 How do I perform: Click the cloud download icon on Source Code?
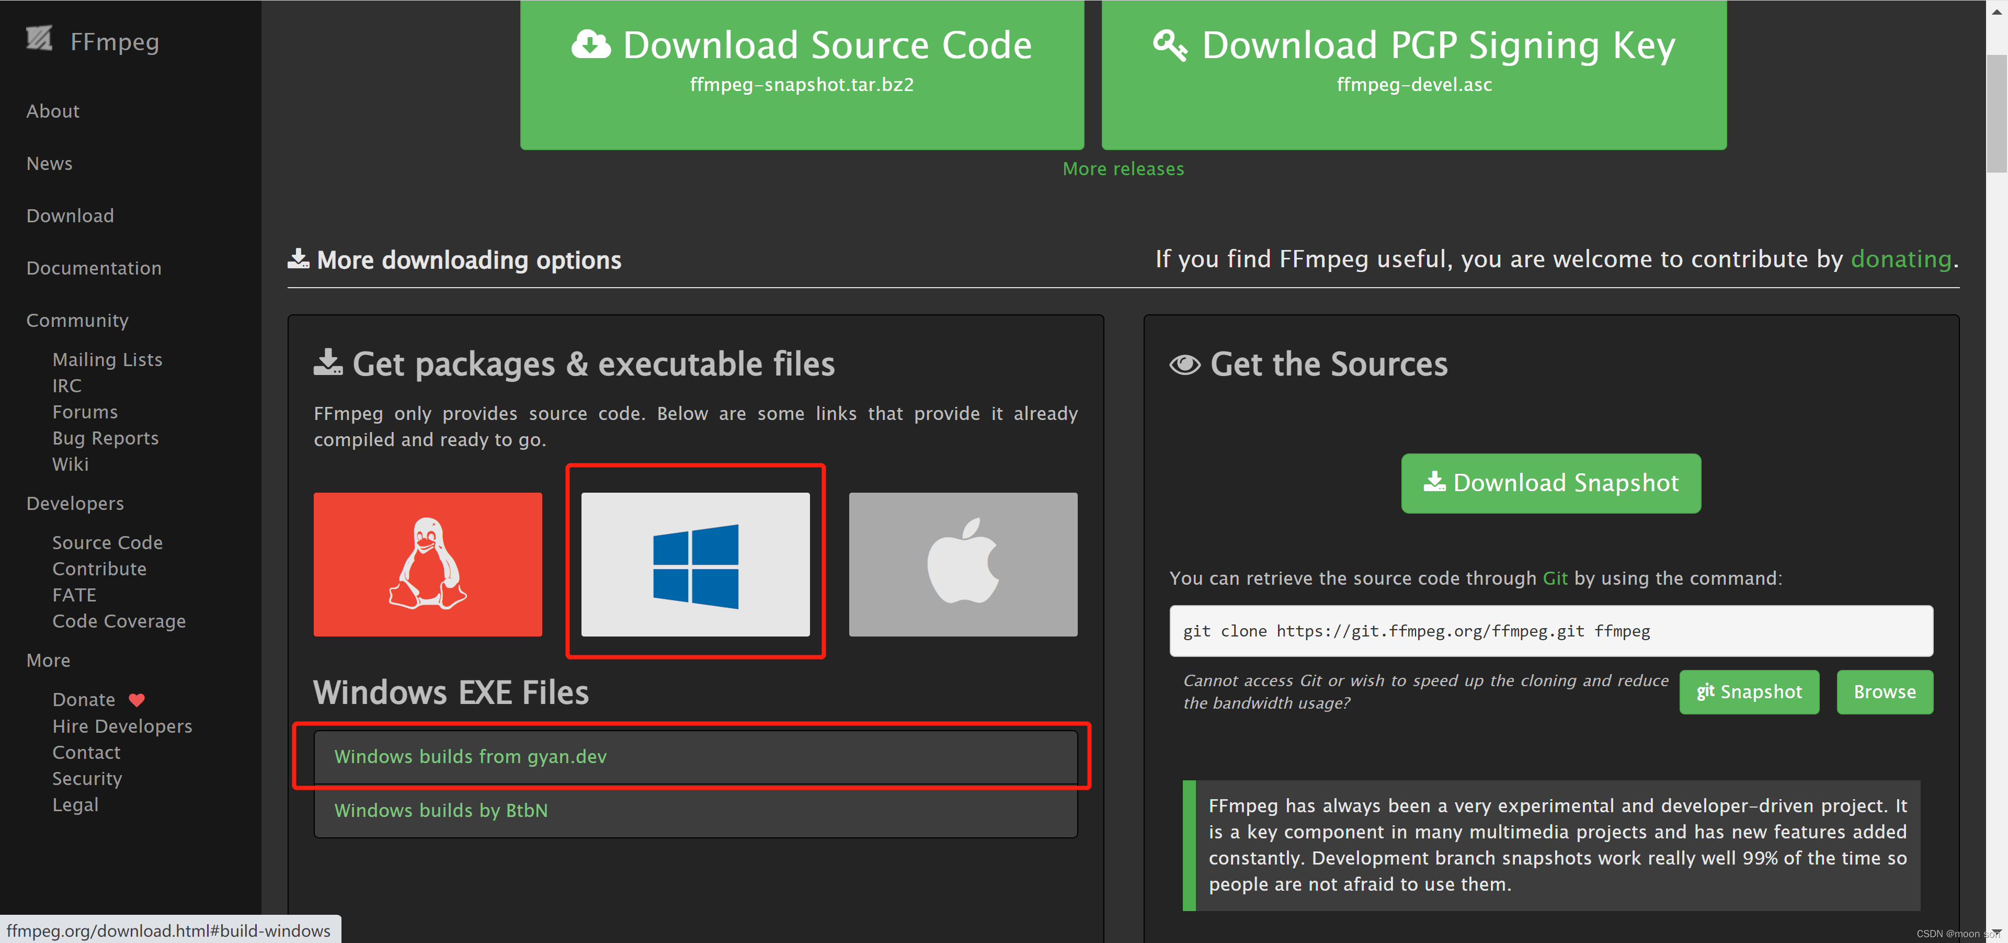point(591,45)
